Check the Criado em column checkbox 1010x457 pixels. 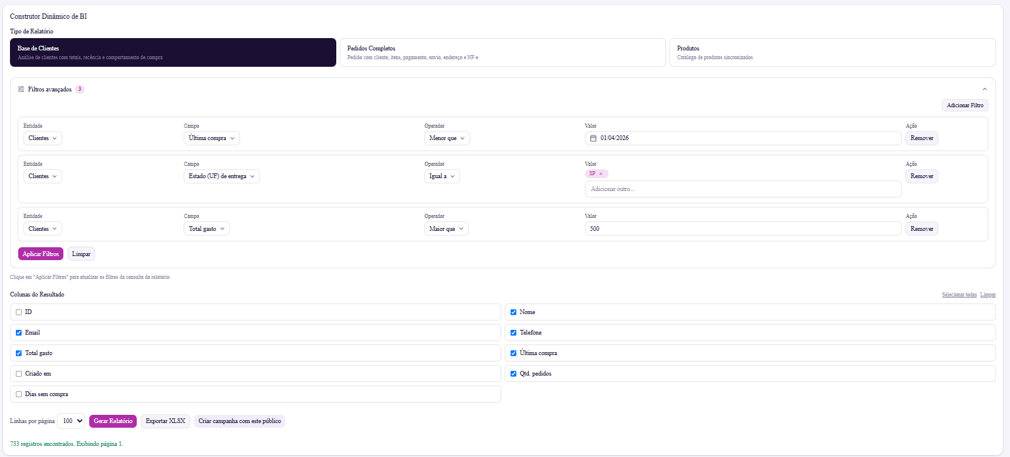click(x=19, y=374)
